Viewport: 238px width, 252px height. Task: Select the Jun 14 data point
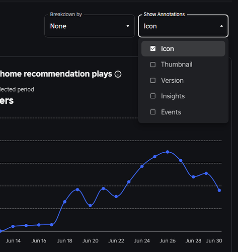click(13, 226)
